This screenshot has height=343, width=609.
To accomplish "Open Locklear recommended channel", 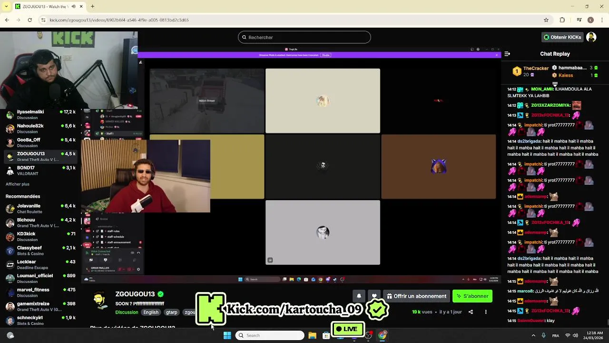I will tap(40, 264).
